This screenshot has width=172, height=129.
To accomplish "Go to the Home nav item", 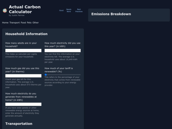I will pos(5,23).
